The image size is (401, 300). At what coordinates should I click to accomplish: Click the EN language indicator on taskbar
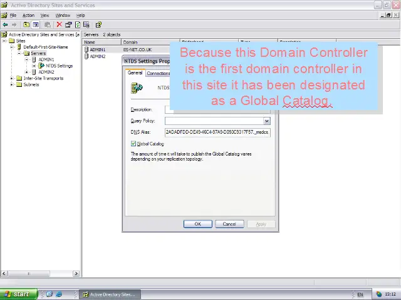coord(360,294)
